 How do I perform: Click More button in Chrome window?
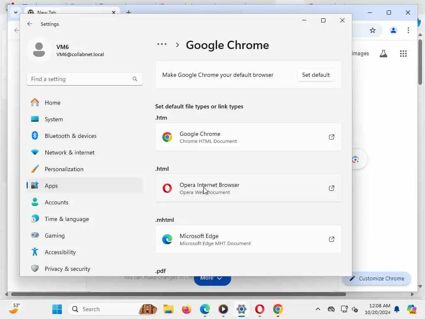pos(212,279)
